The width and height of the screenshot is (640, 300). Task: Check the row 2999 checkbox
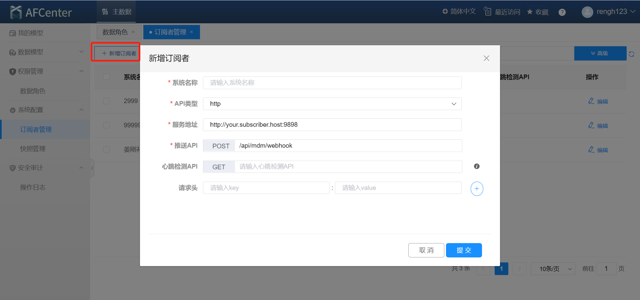pos(107,101)
